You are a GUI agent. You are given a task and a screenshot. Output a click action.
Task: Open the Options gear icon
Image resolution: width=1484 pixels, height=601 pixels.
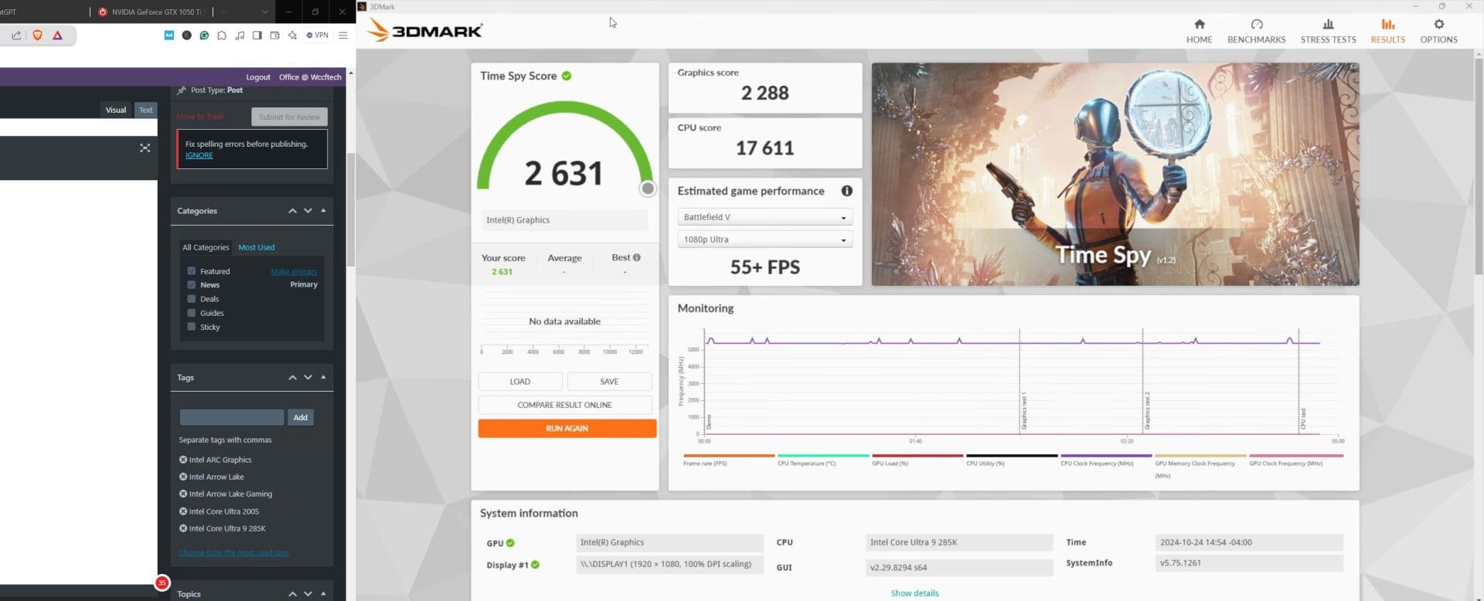[x=1438, y=25]
